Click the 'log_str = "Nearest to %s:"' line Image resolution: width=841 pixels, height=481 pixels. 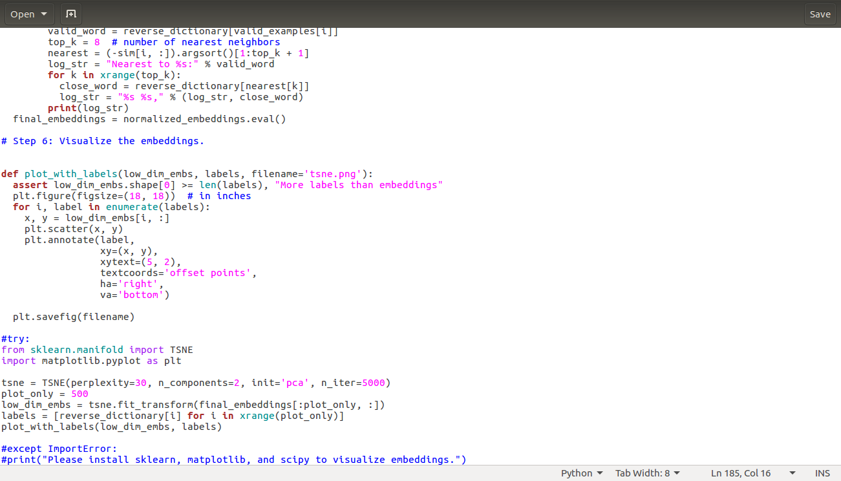(x=161, y=64)
